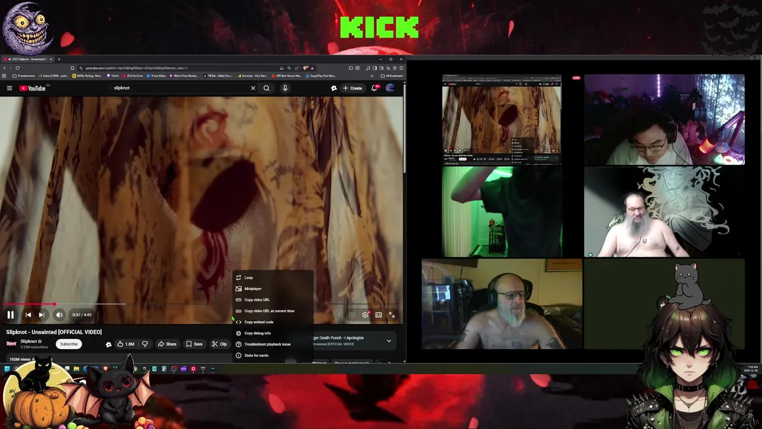Select Copy embed code

pyautogui.click(x=273, y=322)
